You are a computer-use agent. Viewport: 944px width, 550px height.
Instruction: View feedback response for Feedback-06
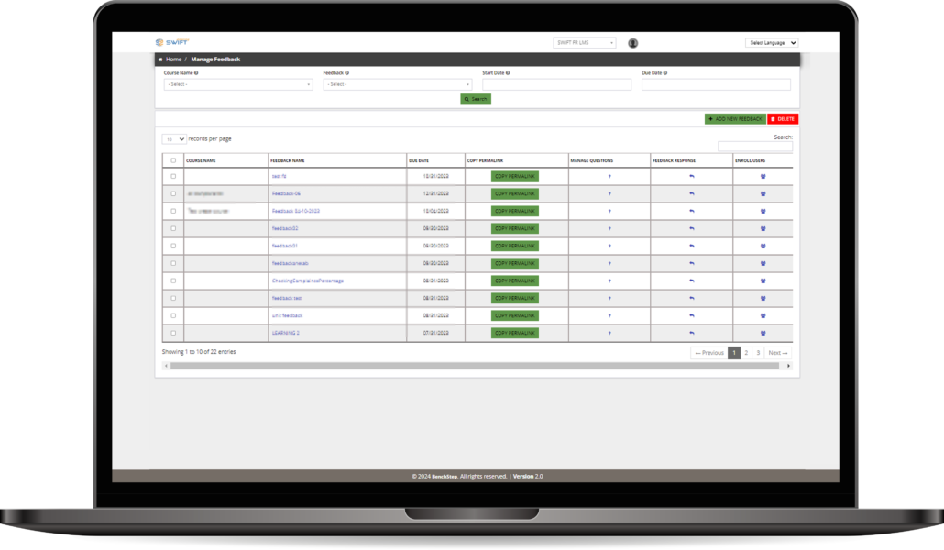692,194
